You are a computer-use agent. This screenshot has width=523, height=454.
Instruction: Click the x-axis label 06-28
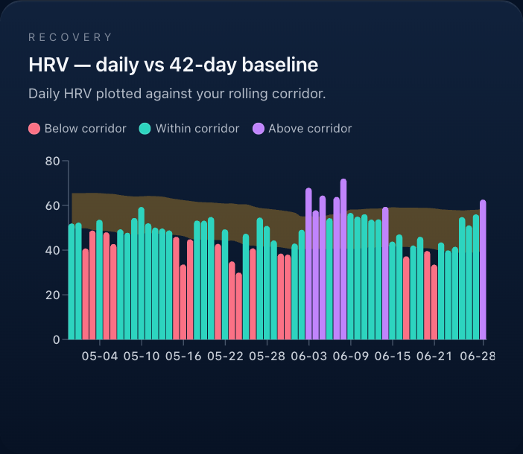(x=478, y=357)
